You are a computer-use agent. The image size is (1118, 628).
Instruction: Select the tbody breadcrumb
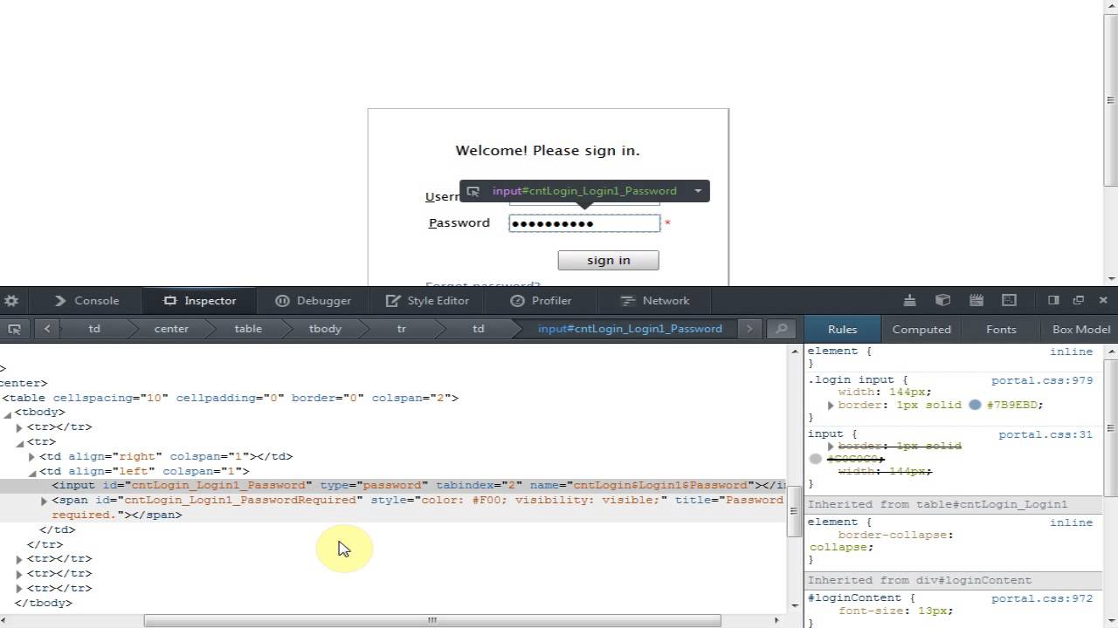click(325, 329)
